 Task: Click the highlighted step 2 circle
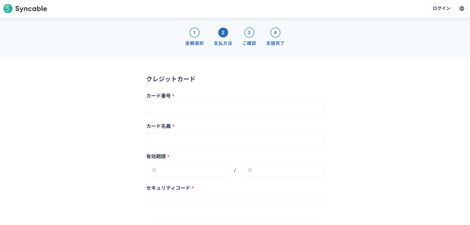click(223, 33)
